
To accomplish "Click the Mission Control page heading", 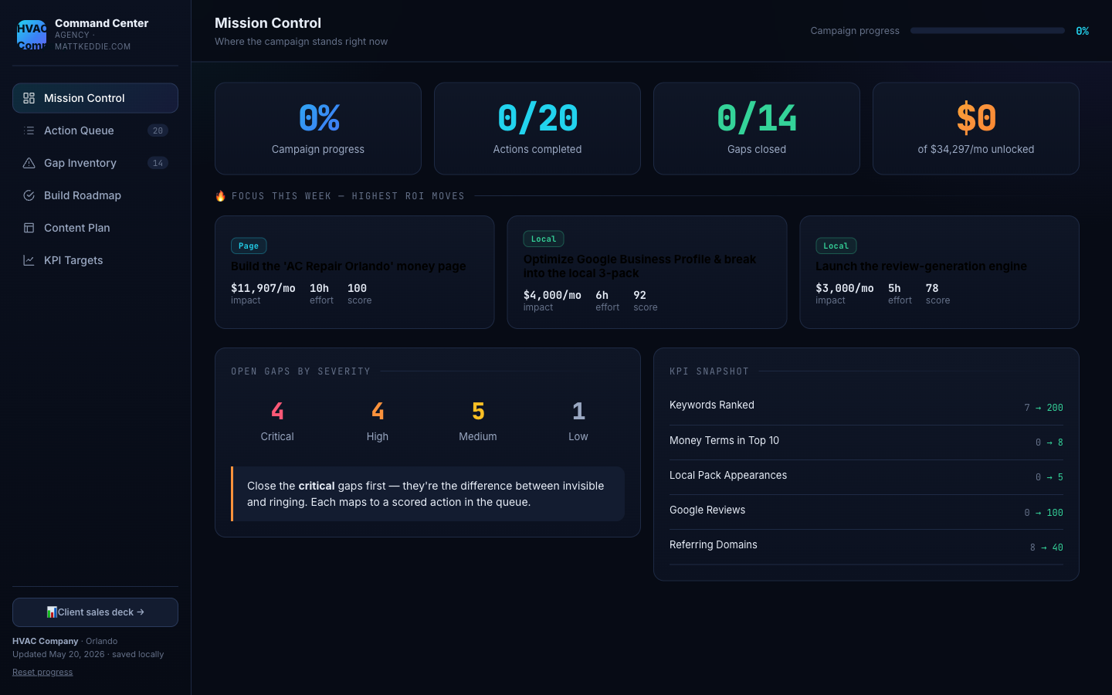I will [268, 23].
